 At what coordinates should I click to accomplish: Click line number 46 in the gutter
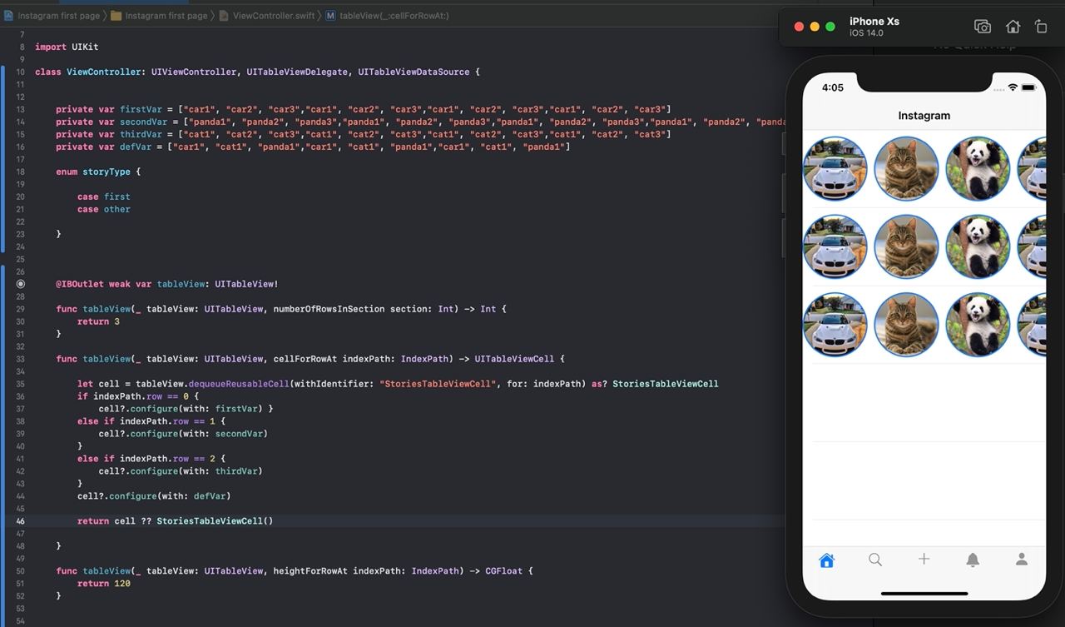click(21, 521)
